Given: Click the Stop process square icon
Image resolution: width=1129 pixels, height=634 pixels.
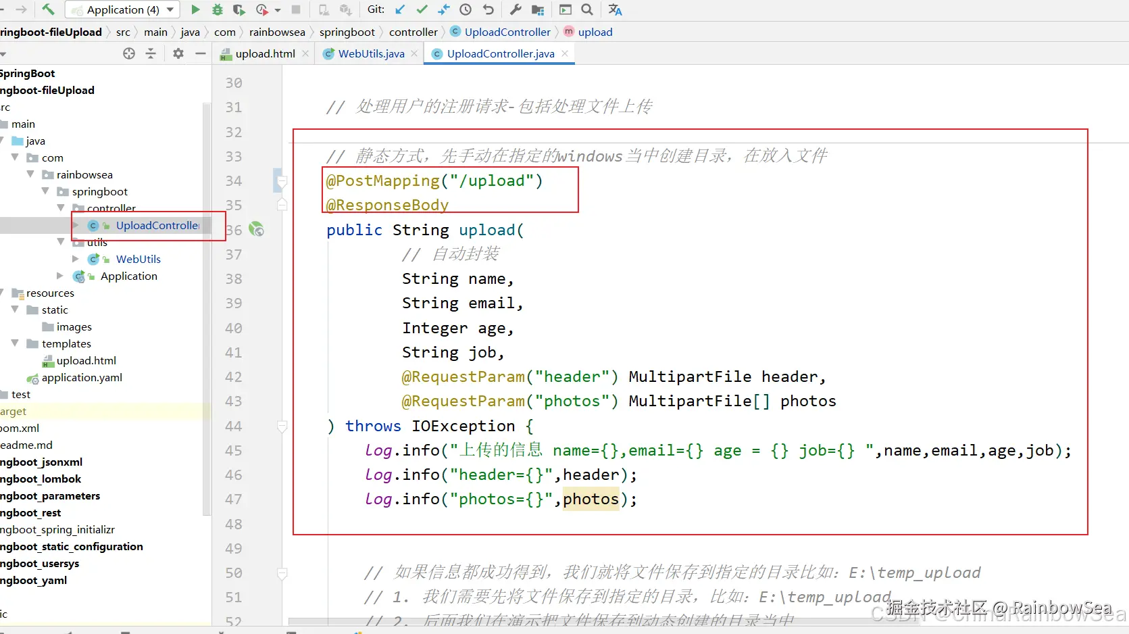Looking at the screenshot, I should pyautogui.click(x=296, y=9).
